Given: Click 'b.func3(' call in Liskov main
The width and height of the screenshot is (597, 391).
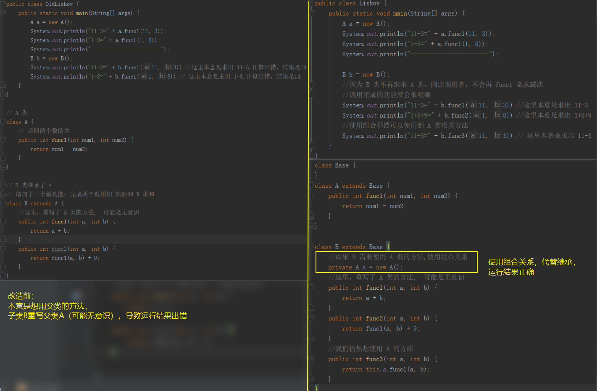Looking at the screenshot, I should click(x=455, y=136).
